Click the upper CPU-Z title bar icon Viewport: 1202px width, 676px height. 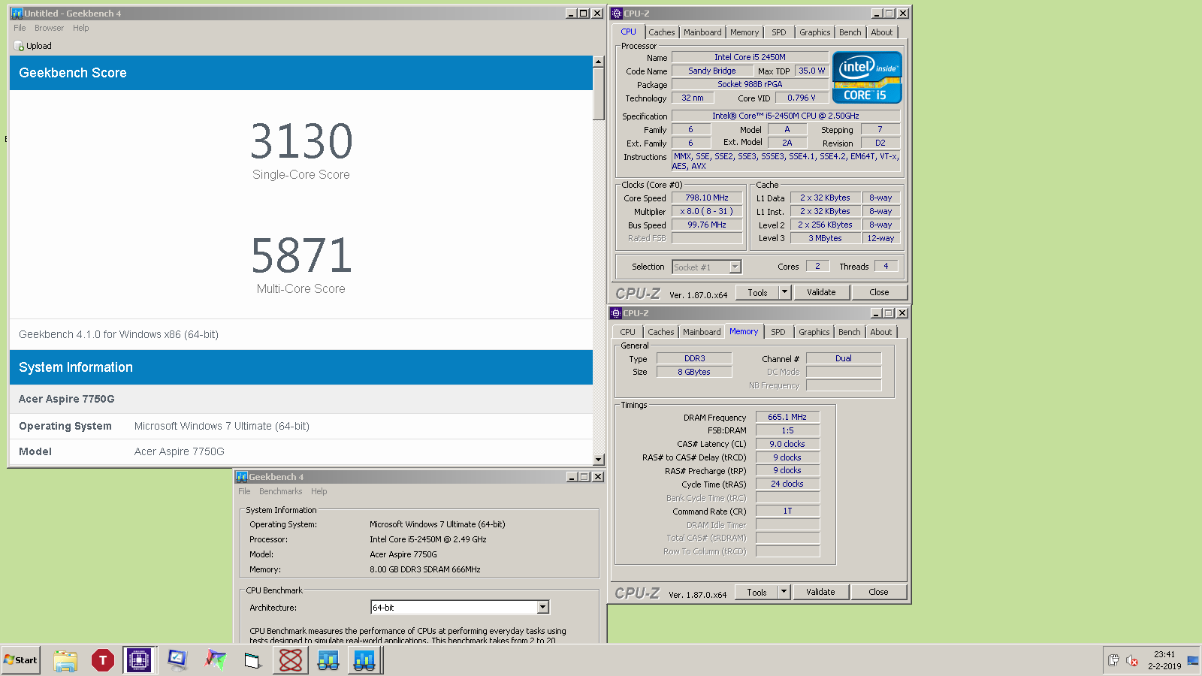617,13
